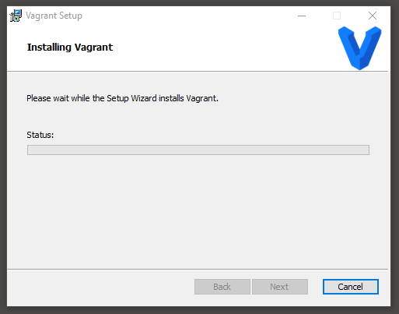The height and width of the screenshot is (314, 399).
Task: Click the installation status progress bar
Action: (x=198, y=150)
